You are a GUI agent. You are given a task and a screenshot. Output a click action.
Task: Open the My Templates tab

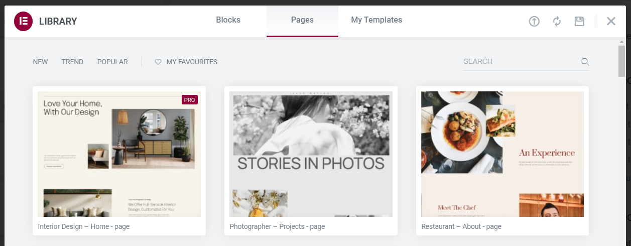376,20
